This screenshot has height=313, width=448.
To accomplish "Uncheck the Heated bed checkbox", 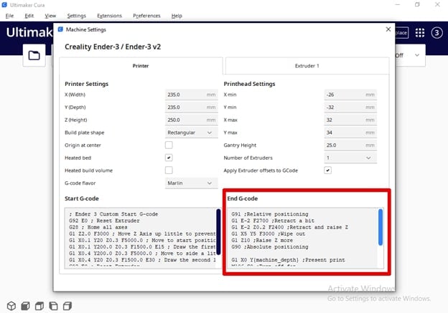I will [x=169, y=158].
